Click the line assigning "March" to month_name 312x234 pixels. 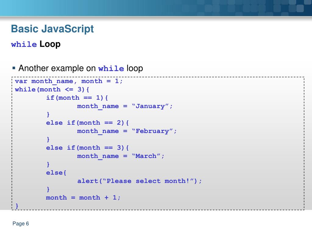[121, 156]
